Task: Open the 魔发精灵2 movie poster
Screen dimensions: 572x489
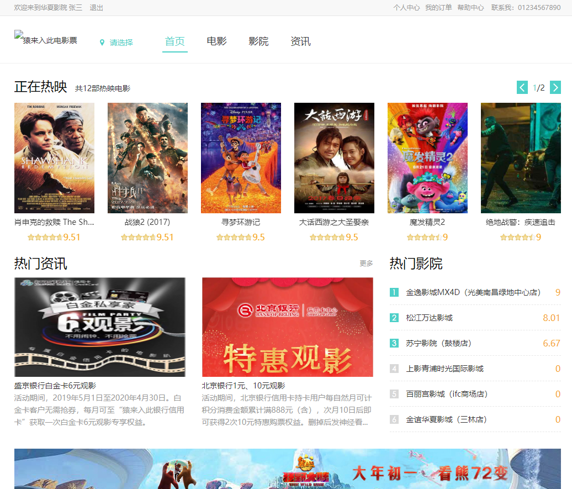Action: point(427,158)
